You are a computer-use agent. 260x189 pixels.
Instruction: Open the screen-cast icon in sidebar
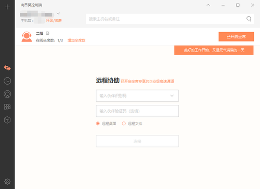[7, 94]
